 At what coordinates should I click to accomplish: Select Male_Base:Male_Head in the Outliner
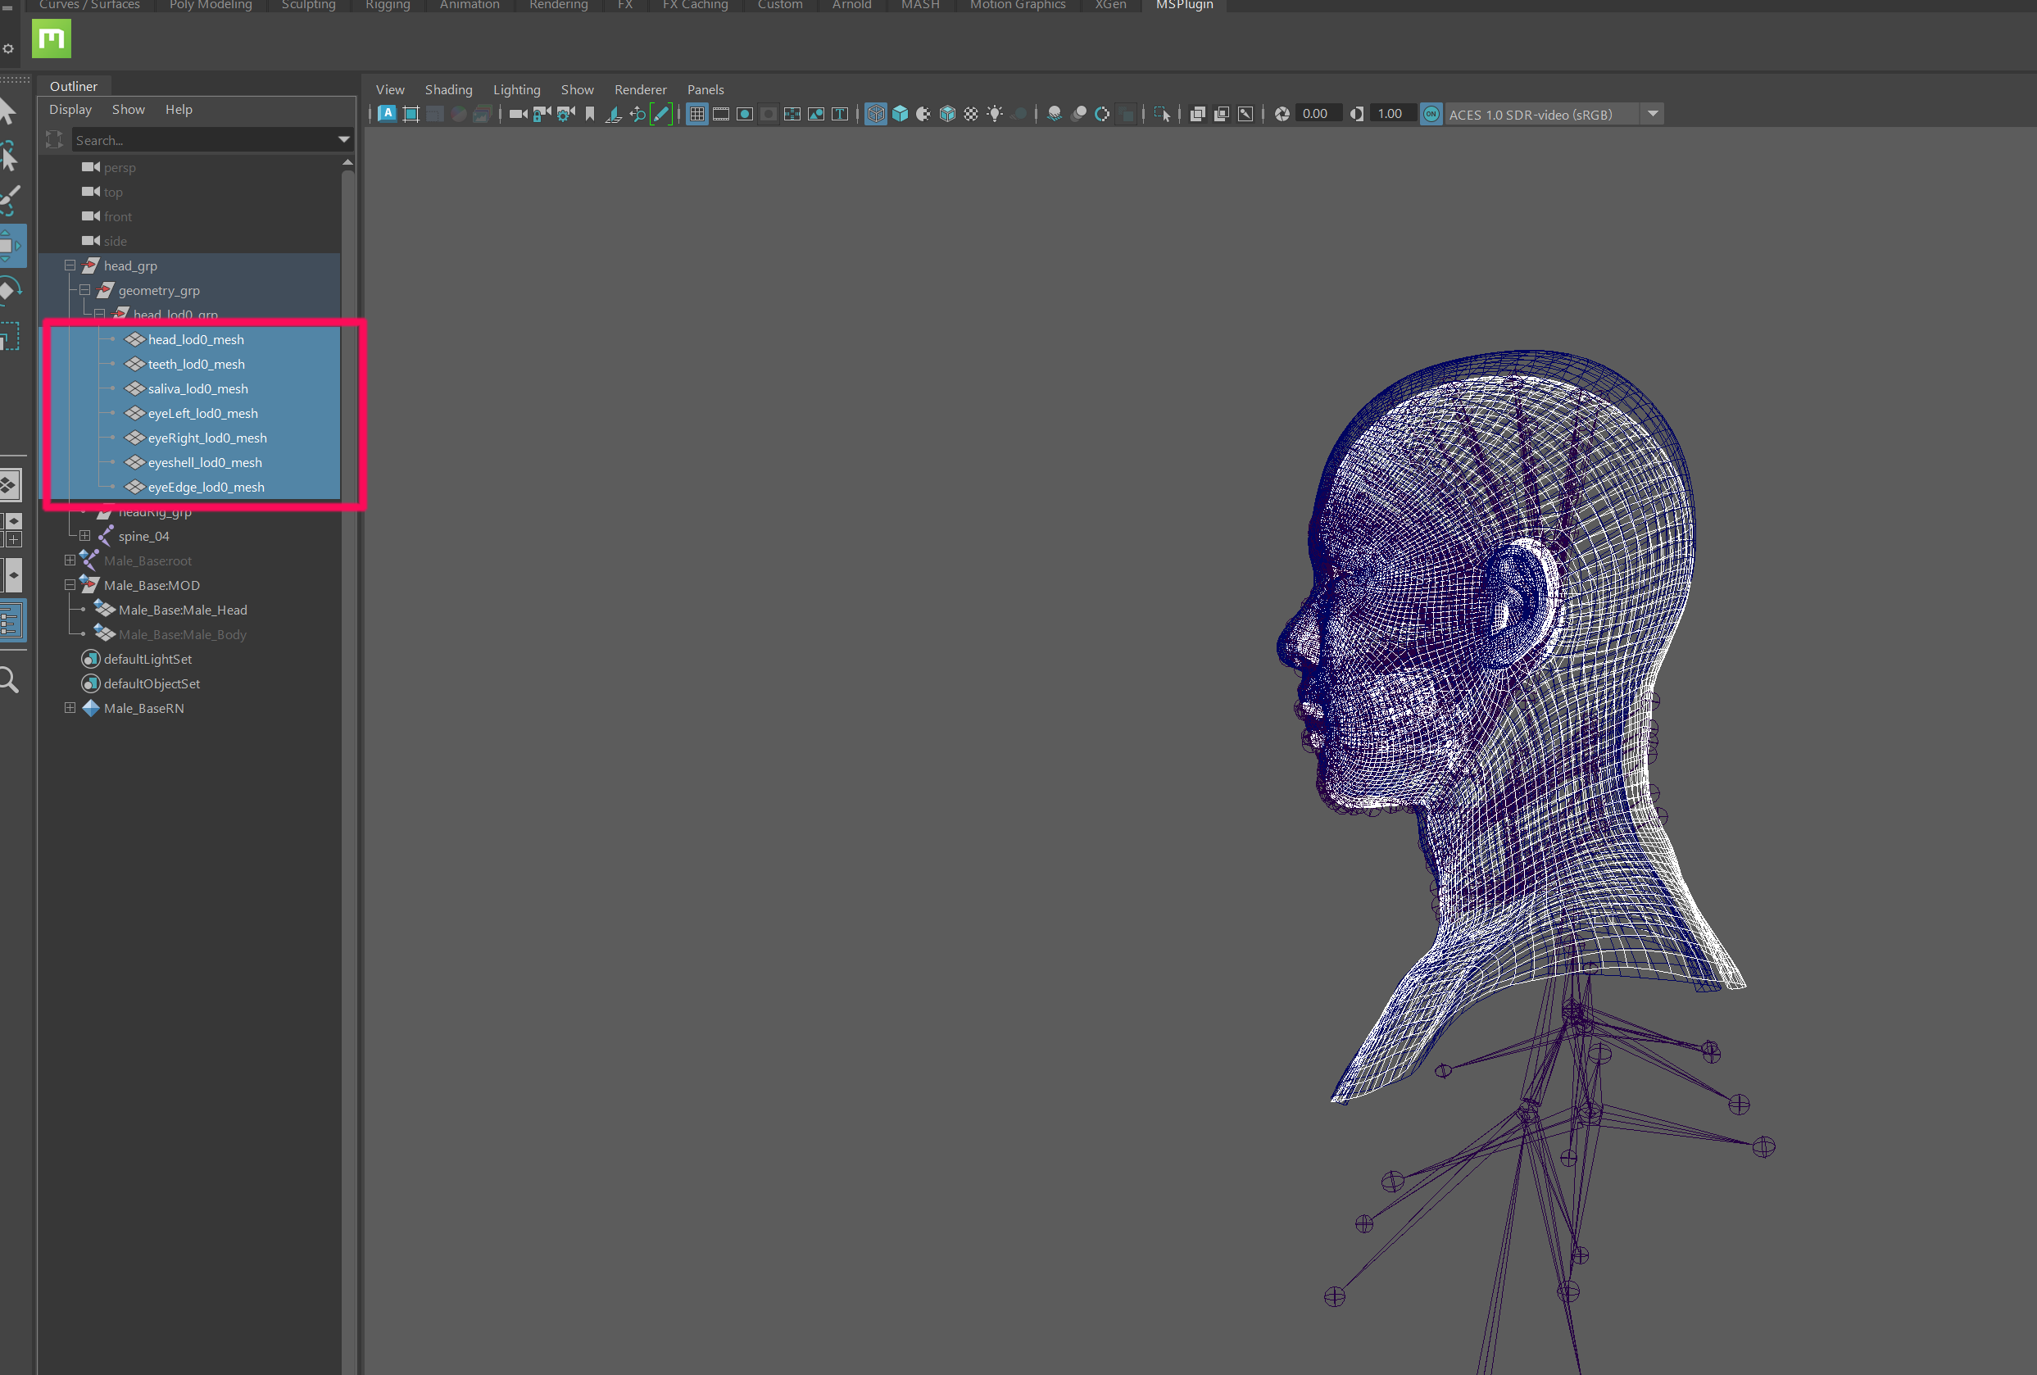(x=182, y=610)
